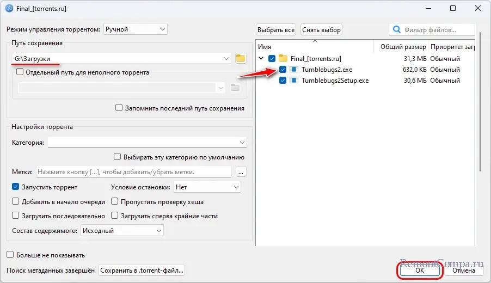The image size is (491, 283).
Task: Uncheck the Tumblebugs2.exe file checkbox
Action: point(283,70)
